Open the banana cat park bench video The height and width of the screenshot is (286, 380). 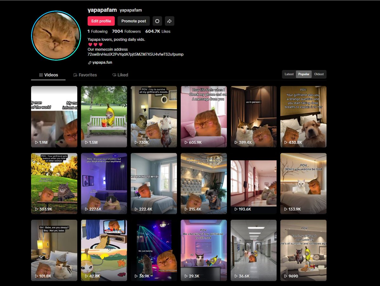coord(104,117)
